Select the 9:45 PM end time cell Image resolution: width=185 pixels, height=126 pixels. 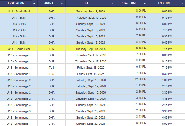click(x=167, y=42)
